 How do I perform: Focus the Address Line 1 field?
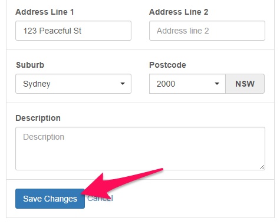73,31
